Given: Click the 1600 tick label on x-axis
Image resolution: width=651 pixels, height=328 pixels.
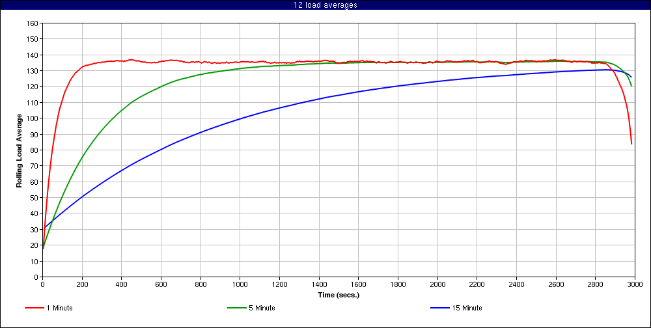Looking at the screenshot, I should 358,284.
